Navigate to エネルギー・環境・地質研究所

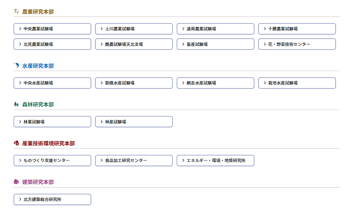(x=215, y=161)
